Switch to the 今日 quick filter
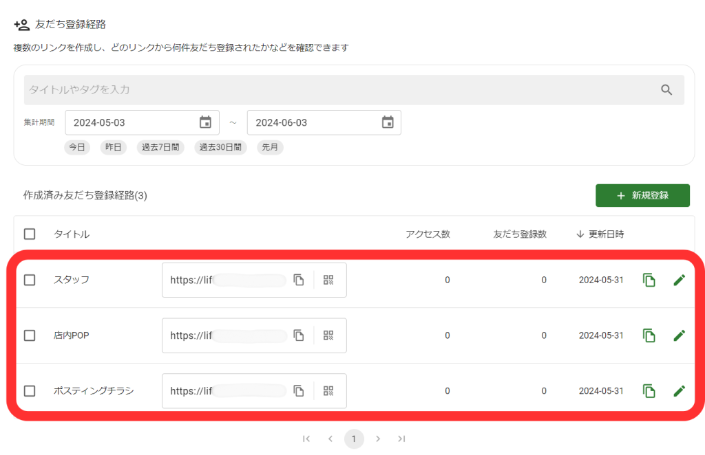This screenshot has height=455, width=705. [x=77, y=147]
